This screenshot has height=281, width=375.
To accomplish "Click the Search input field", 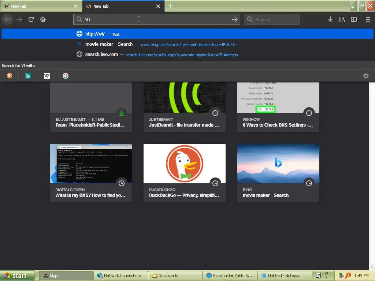I will (x=272, y=19).
